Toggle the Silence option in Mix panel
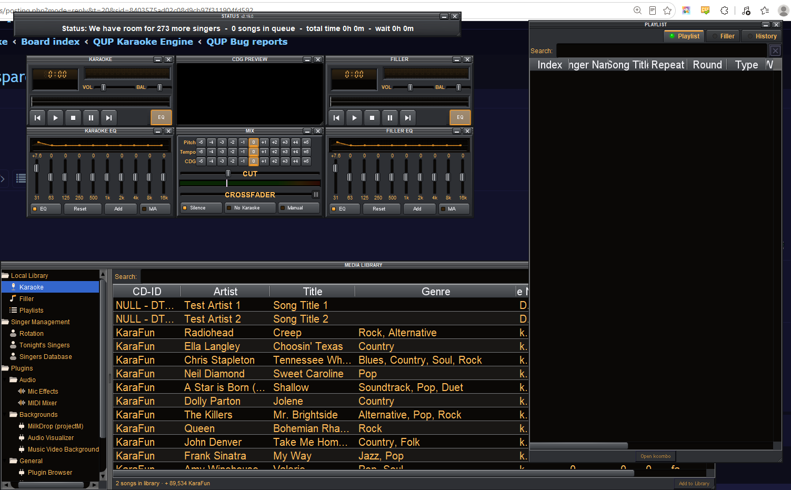This screenshot has height=490, width=791. click(201, 208)
